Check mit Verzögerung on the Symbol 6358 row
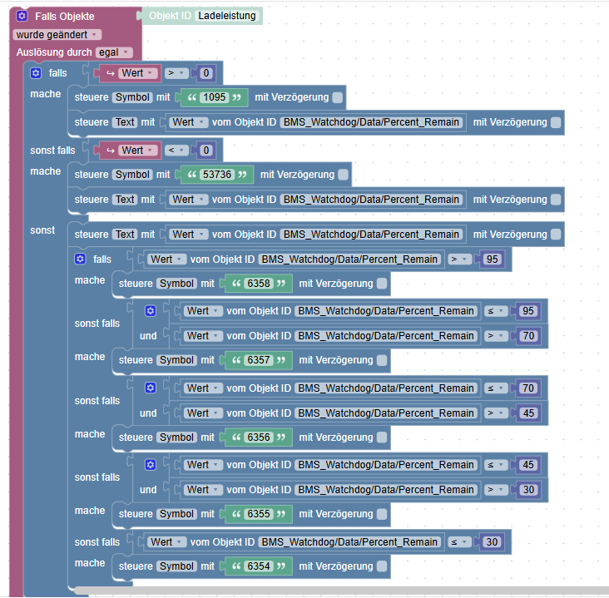The height and width of the screenshot is (598, 609). tap(381, 284)
